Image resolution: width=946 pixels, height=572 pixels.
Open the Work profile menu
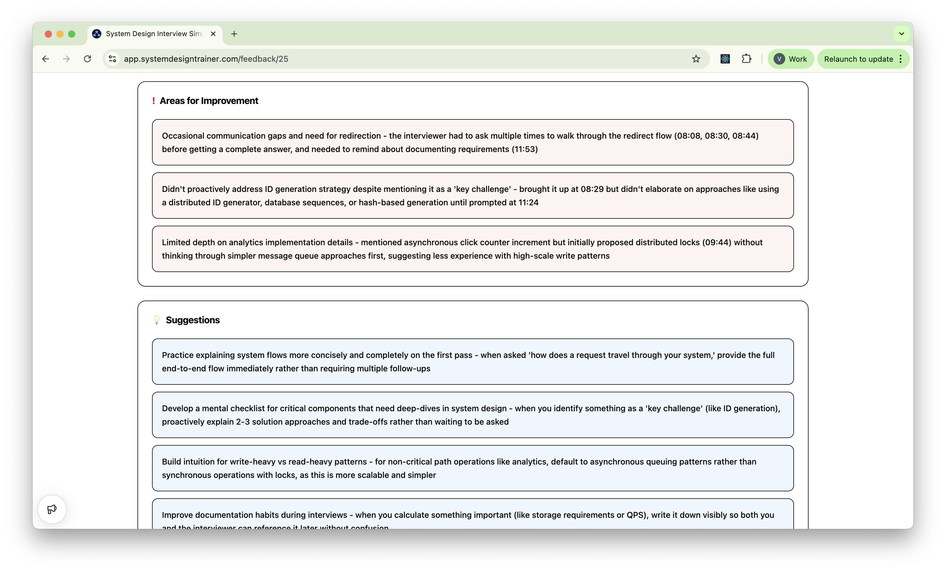coord(790,59)
